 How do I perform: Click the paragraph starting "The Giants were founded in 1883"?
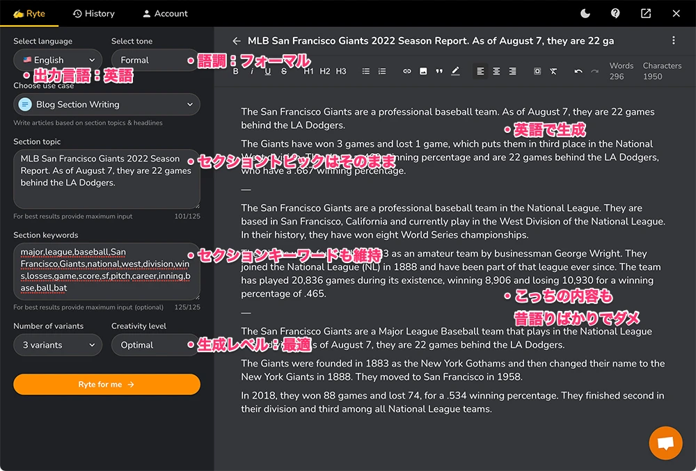(453, 370)
